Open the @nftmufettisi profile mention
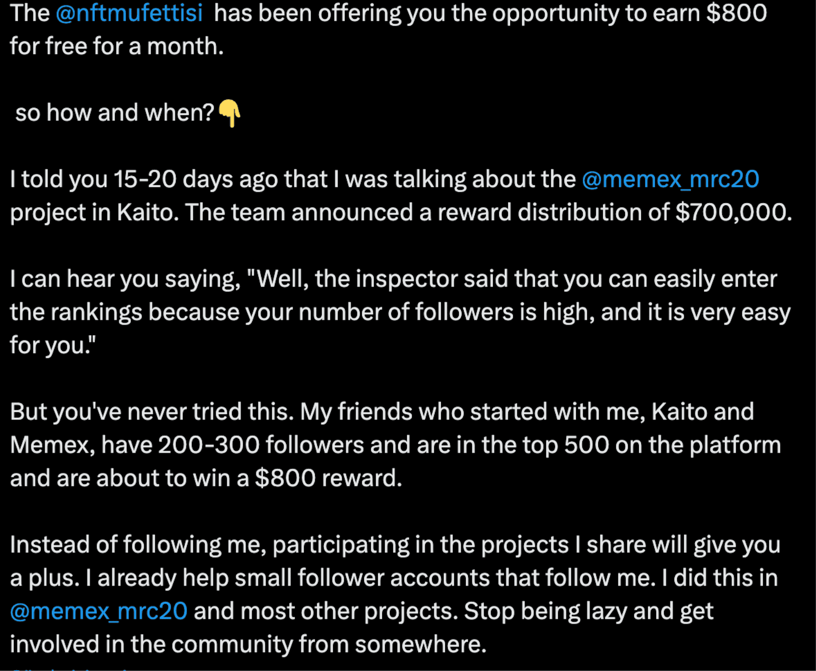This screenshot has width=816, height=671. coord(129,13)
